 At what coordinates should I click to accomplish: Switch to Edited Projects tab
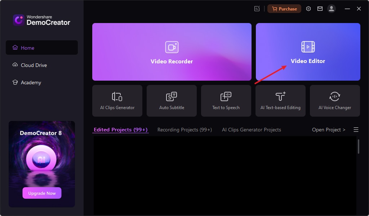pos(120,130)
